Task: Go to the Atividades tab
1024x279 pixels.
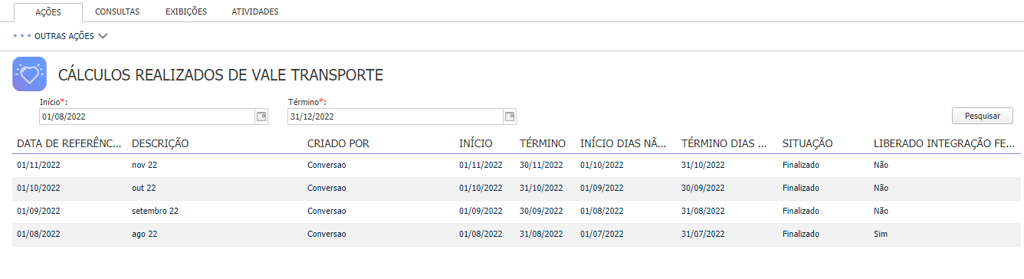Action: [255, 11]
